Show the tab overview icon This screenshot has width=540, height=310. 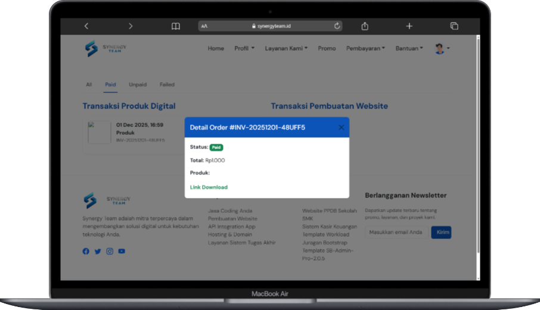(x=454, y=26)
